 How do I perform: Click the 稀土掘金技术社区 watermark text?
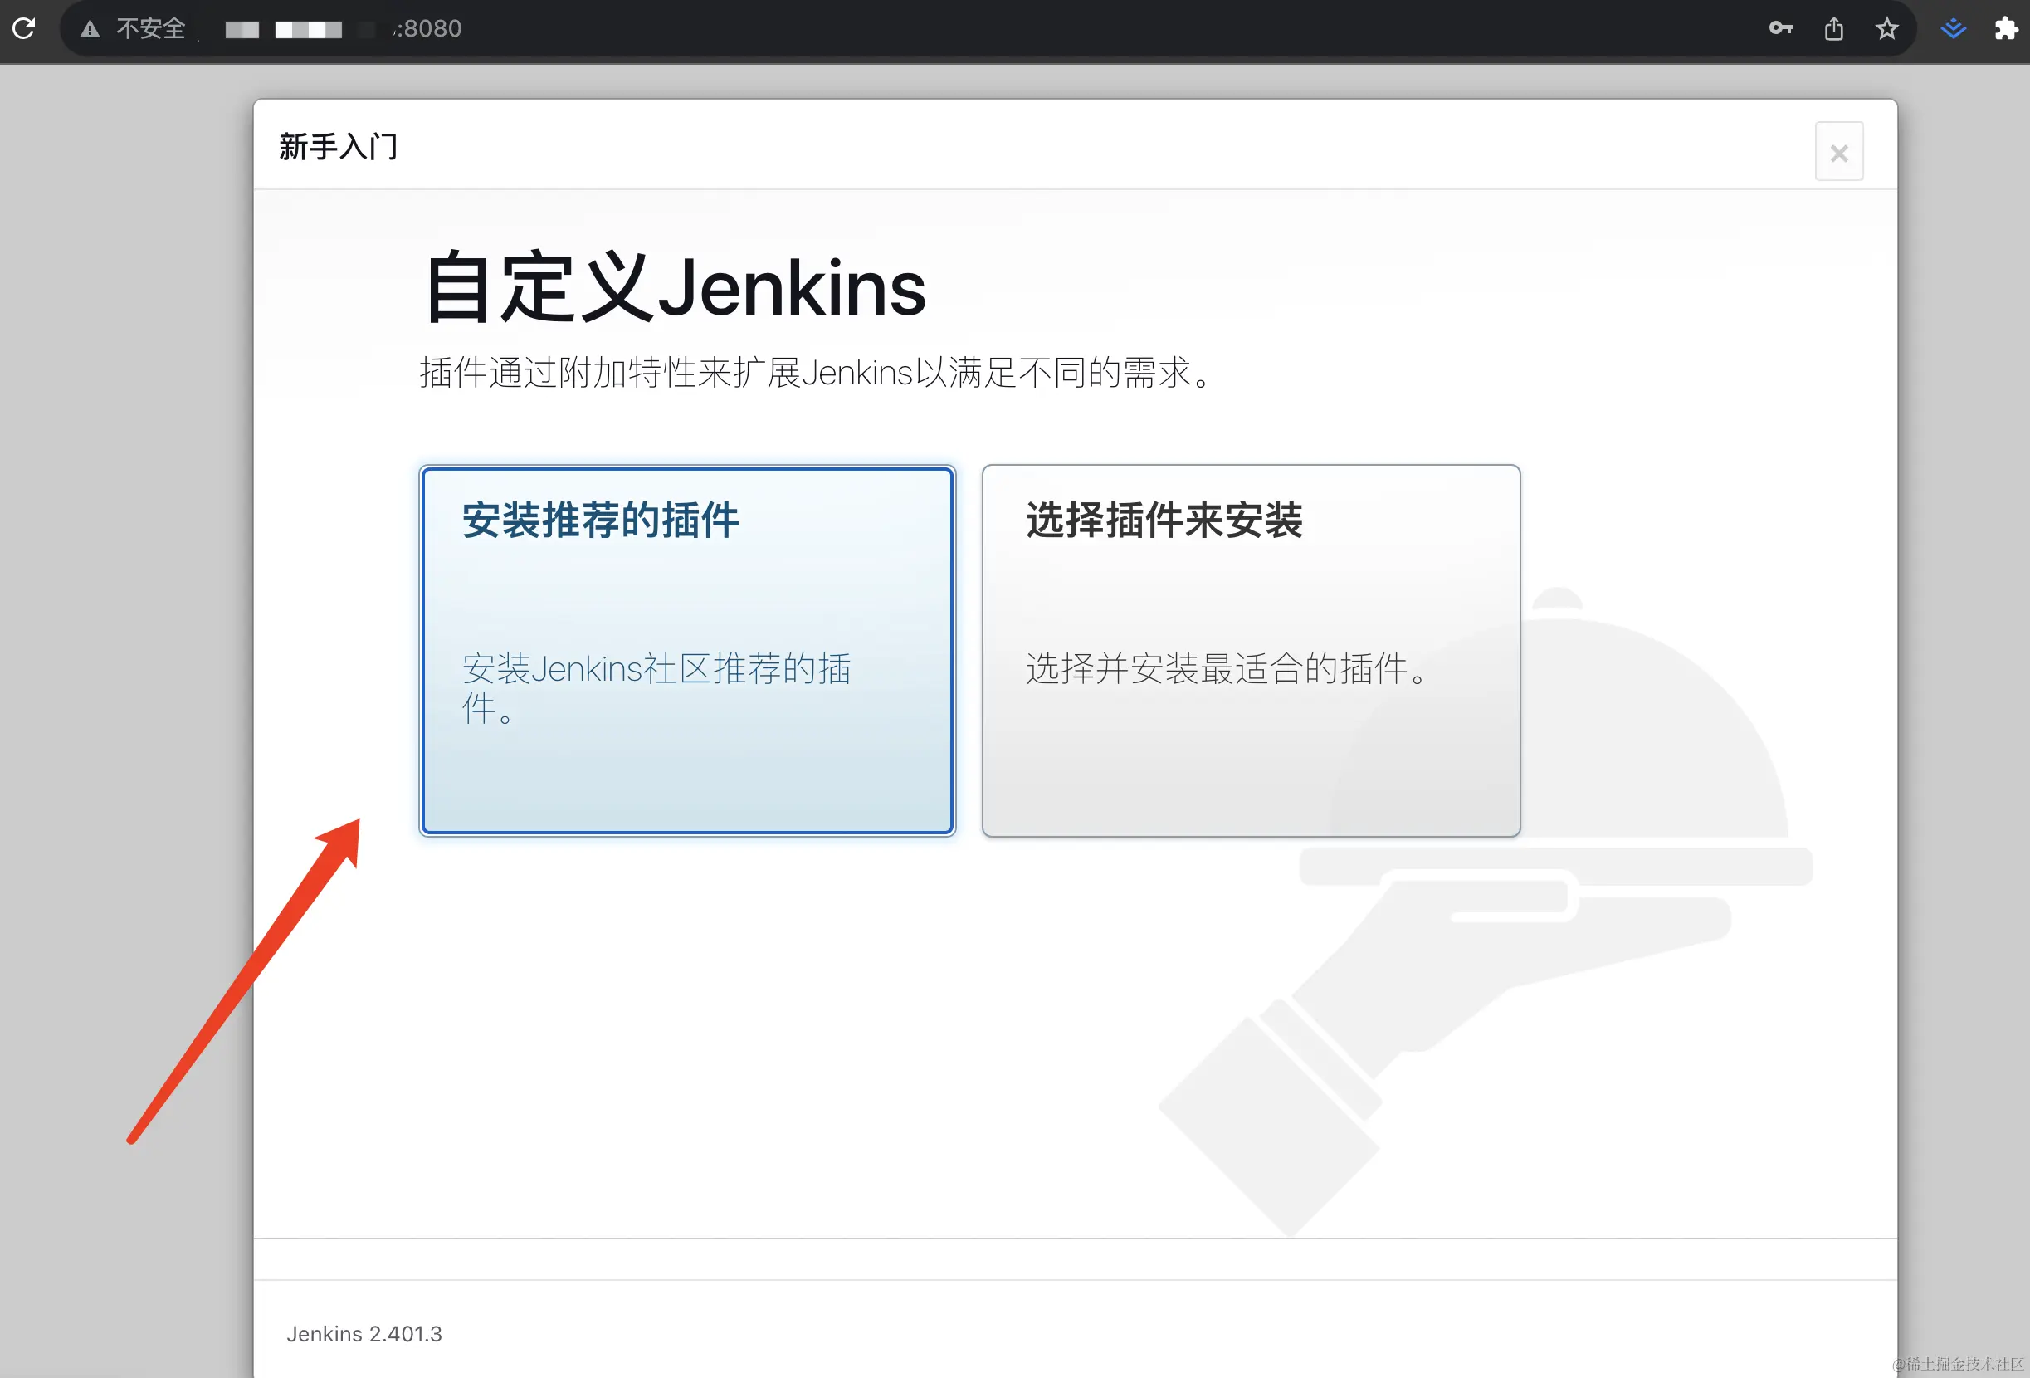pos(1959,1364)
